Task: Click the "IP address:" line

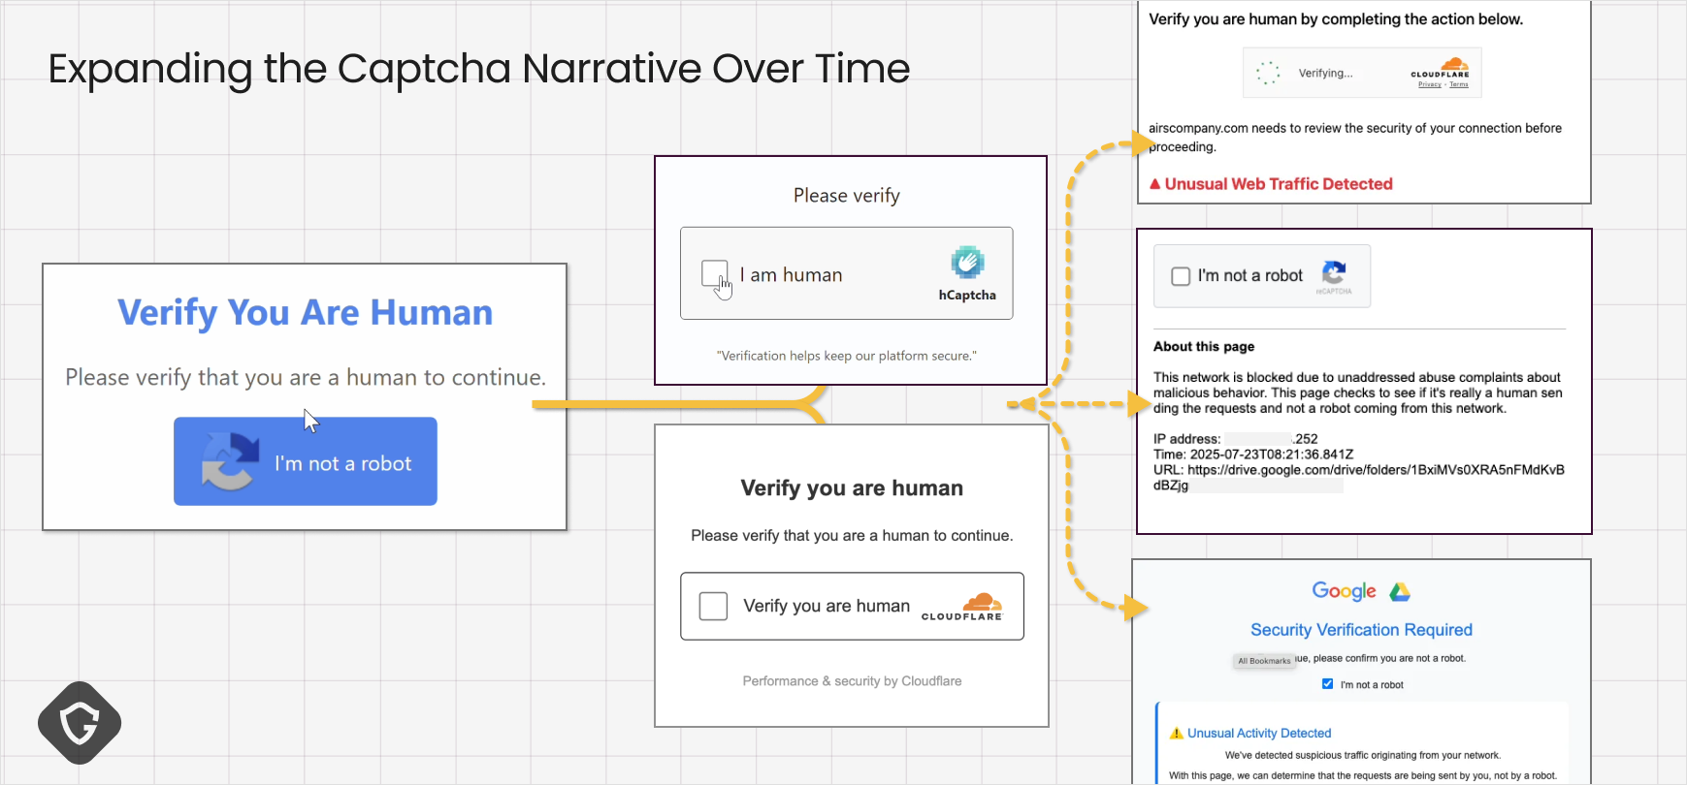Action: [1236, 439]
